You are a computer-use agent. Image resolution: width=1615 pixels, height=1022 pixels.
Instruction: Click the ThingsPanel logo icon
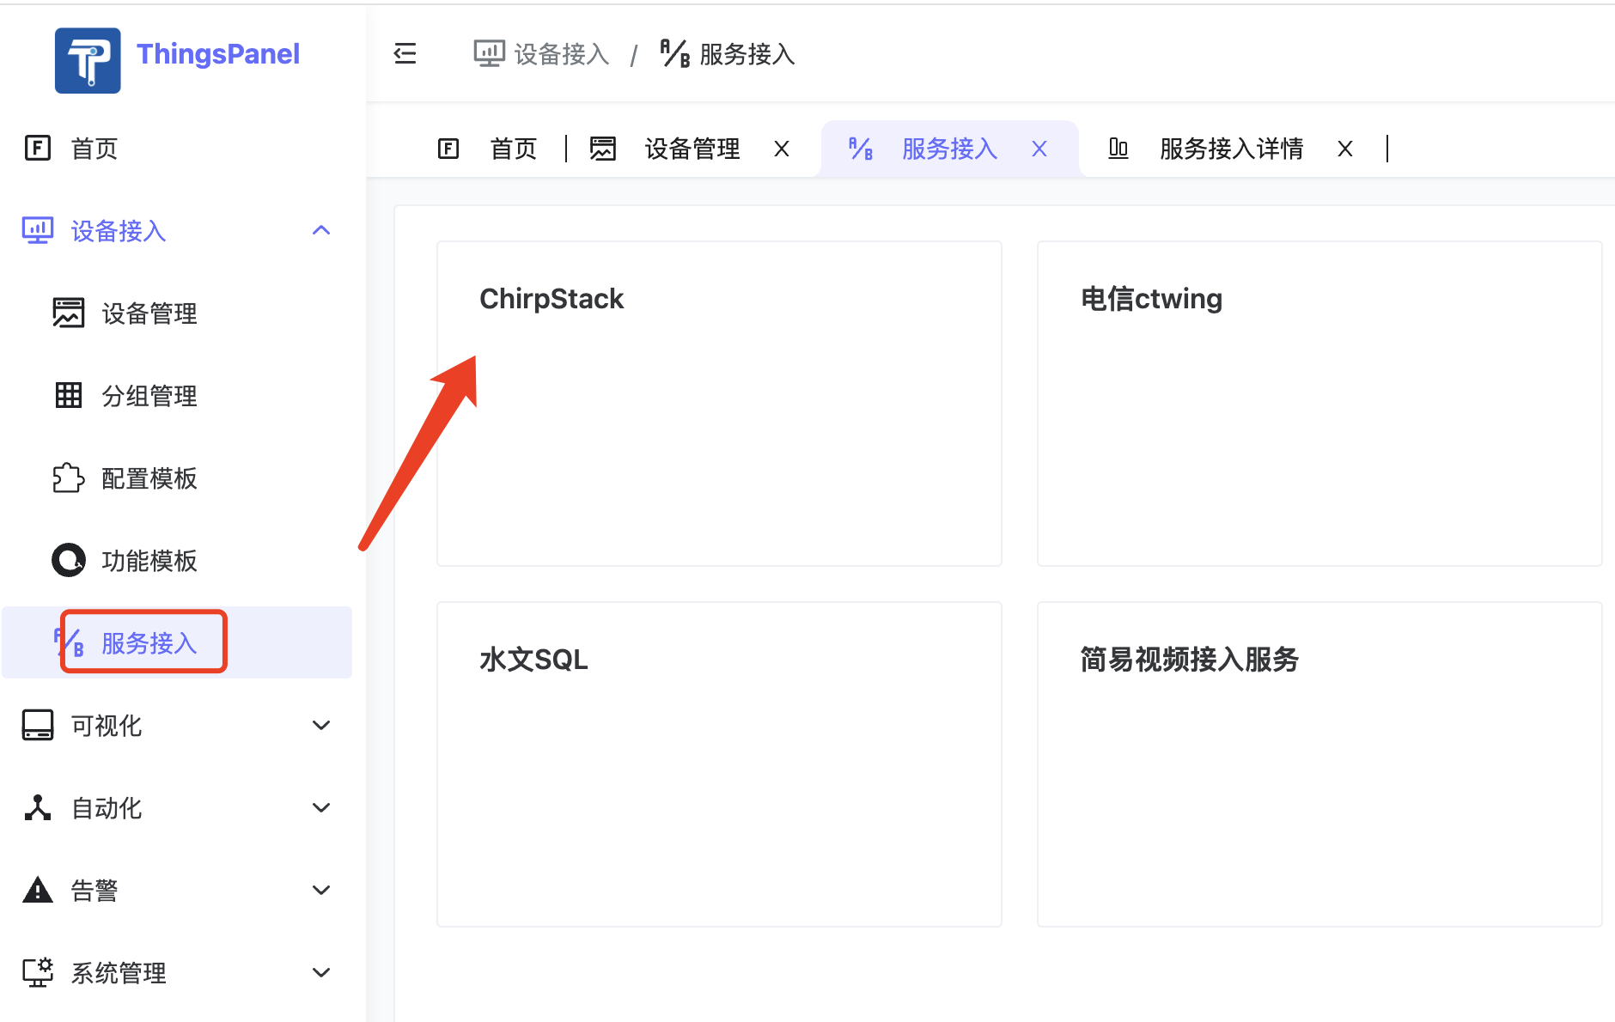click(x=87, y=60)
